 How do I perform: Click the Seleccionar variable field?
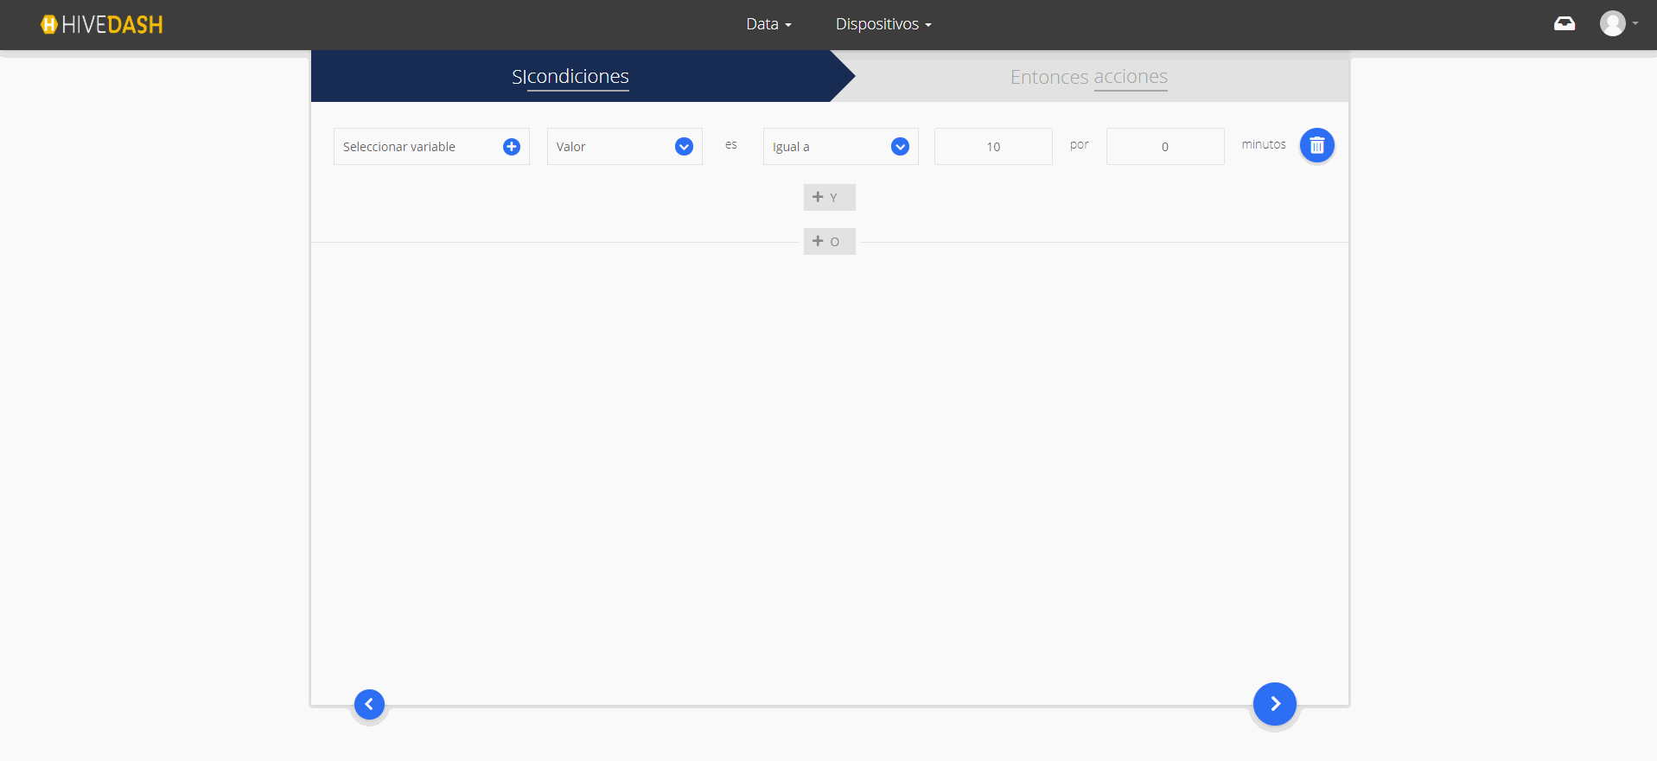(x=415, y=147)
